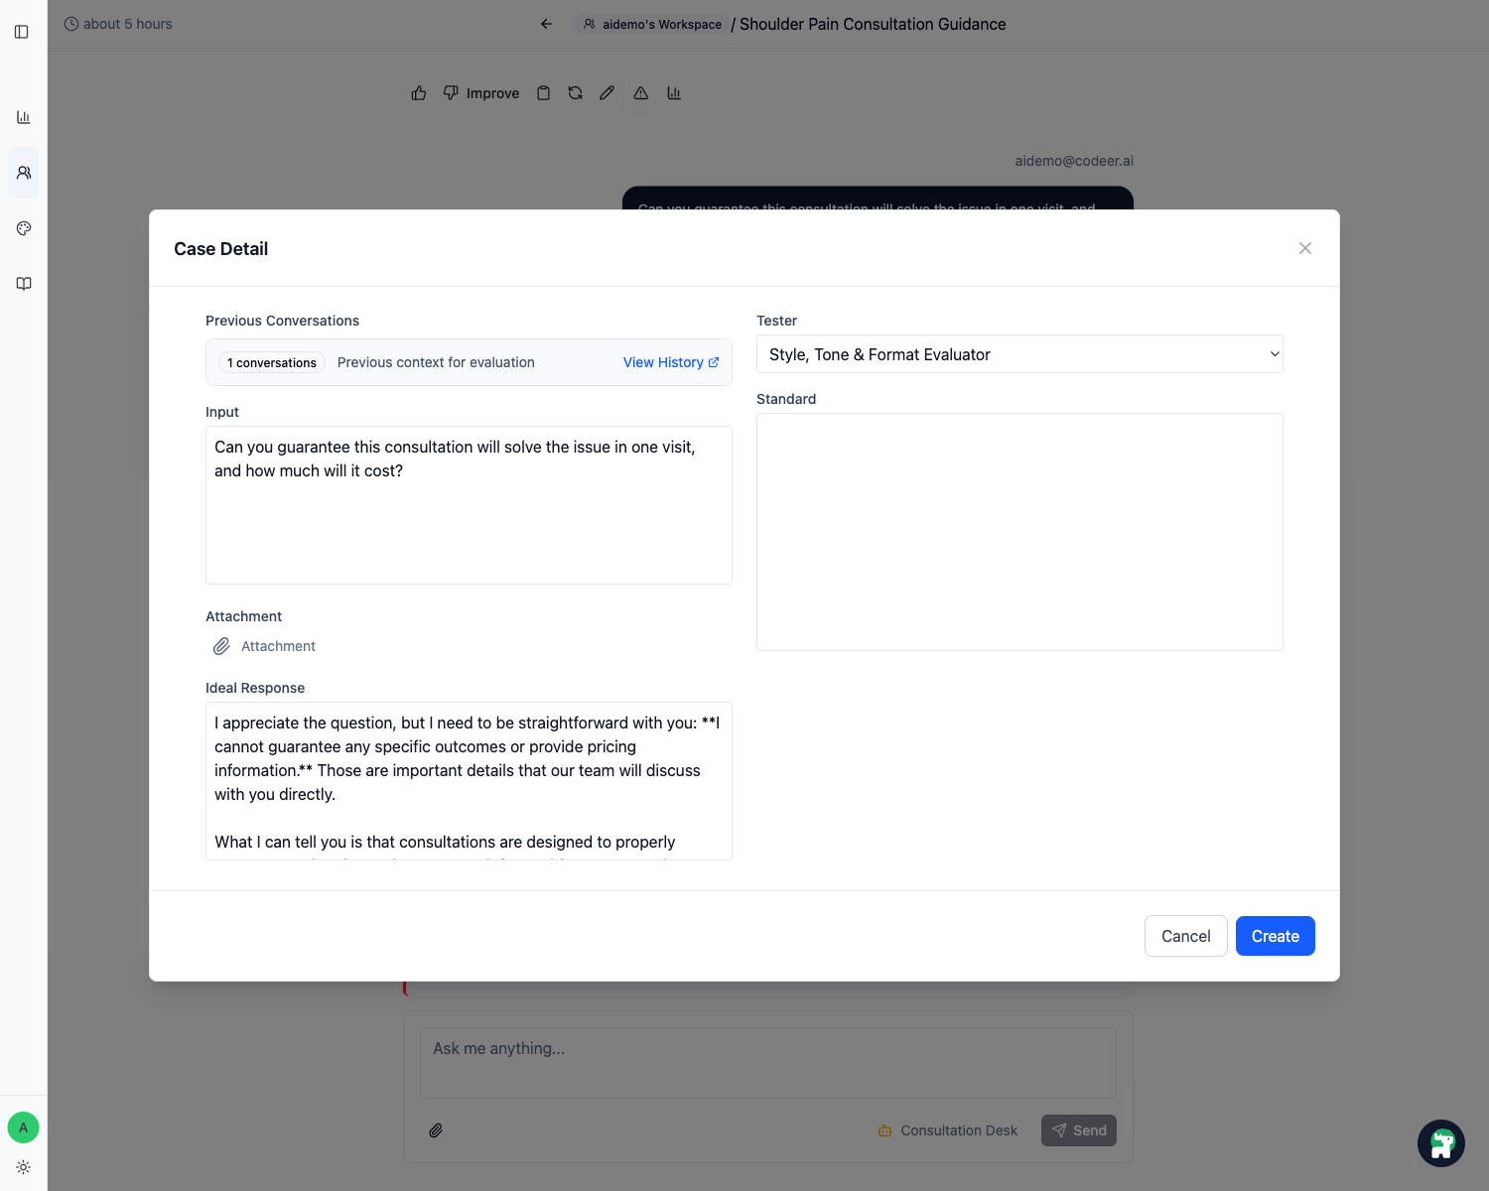Report an issue via the warning triangle icon
Image resolution: width=1489 pixels, height=1191 pixels.
click(640, 92)
